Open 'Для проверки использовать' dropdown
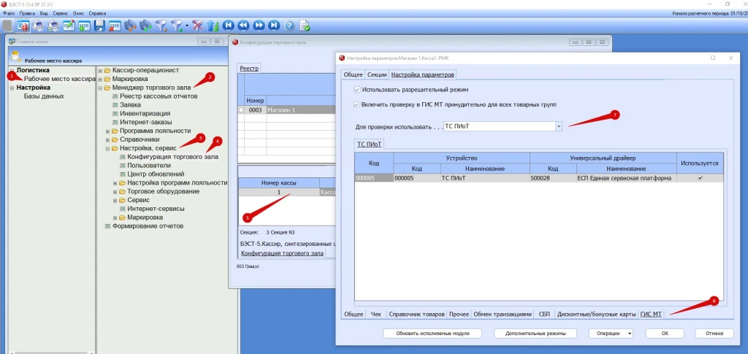This screenshot has height=354, width=748. [559, 126]
